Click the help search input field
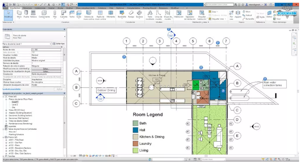Viewport: 303px width, 163px height. [x=219, y=4]
